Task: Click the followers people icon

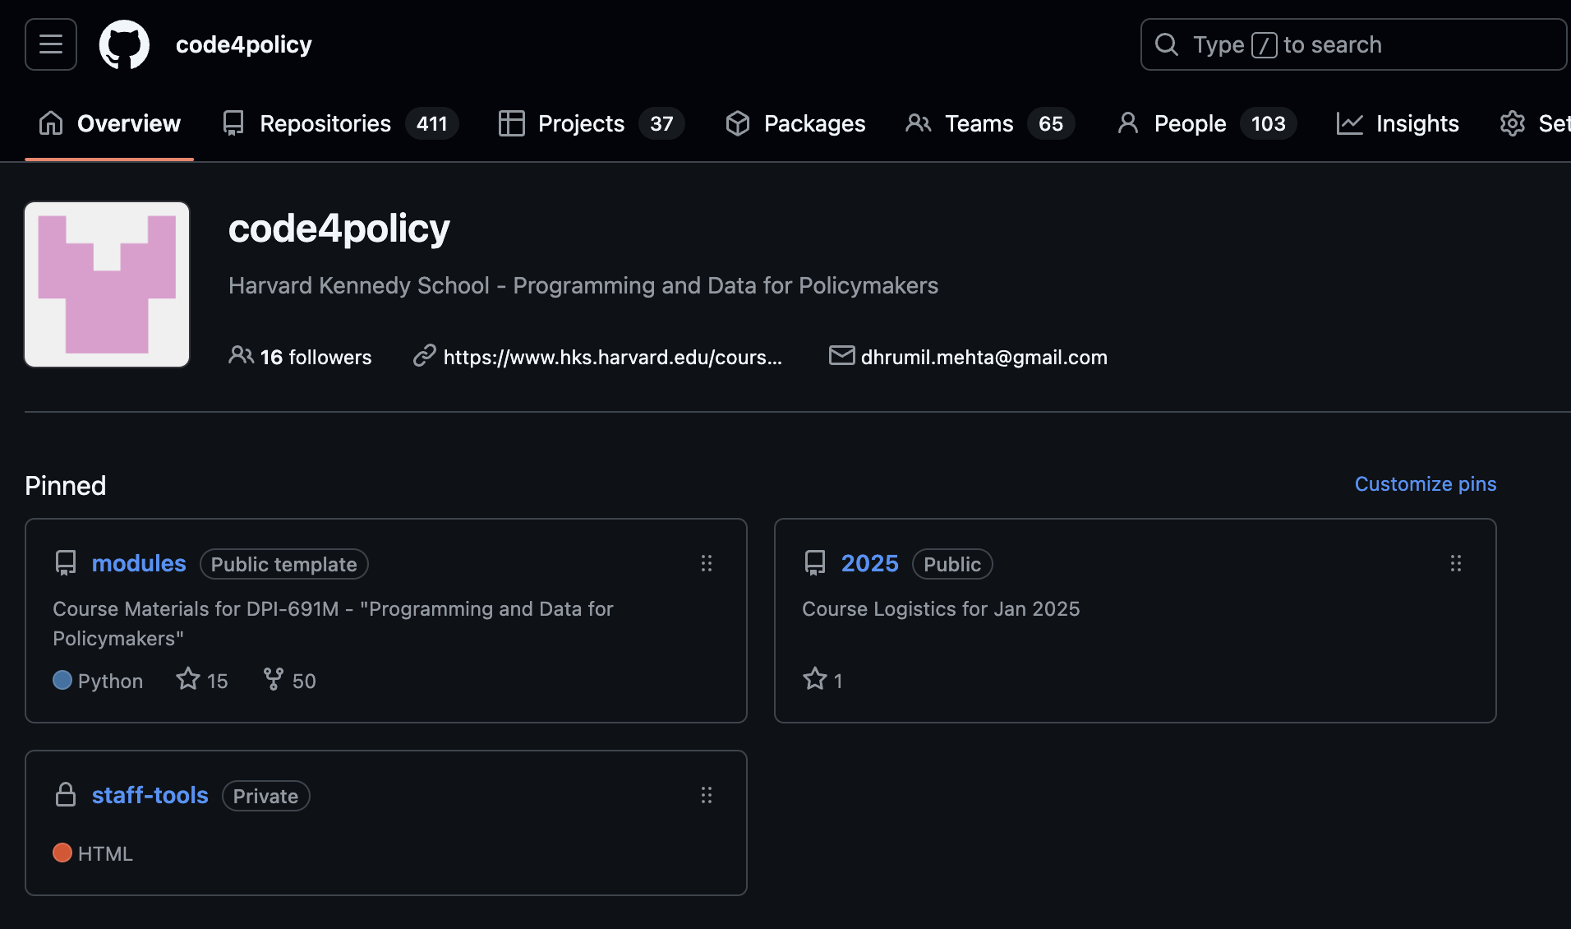Action: pos(241,355)
